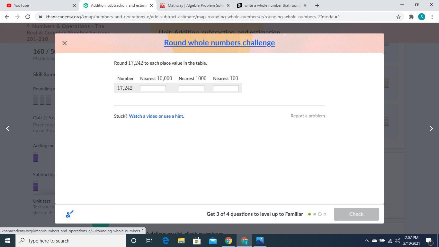This screenshot has width=439, height=247.
Task: Select the Addition, subtraction, and estimation tab
Action: tap(118, 5)
